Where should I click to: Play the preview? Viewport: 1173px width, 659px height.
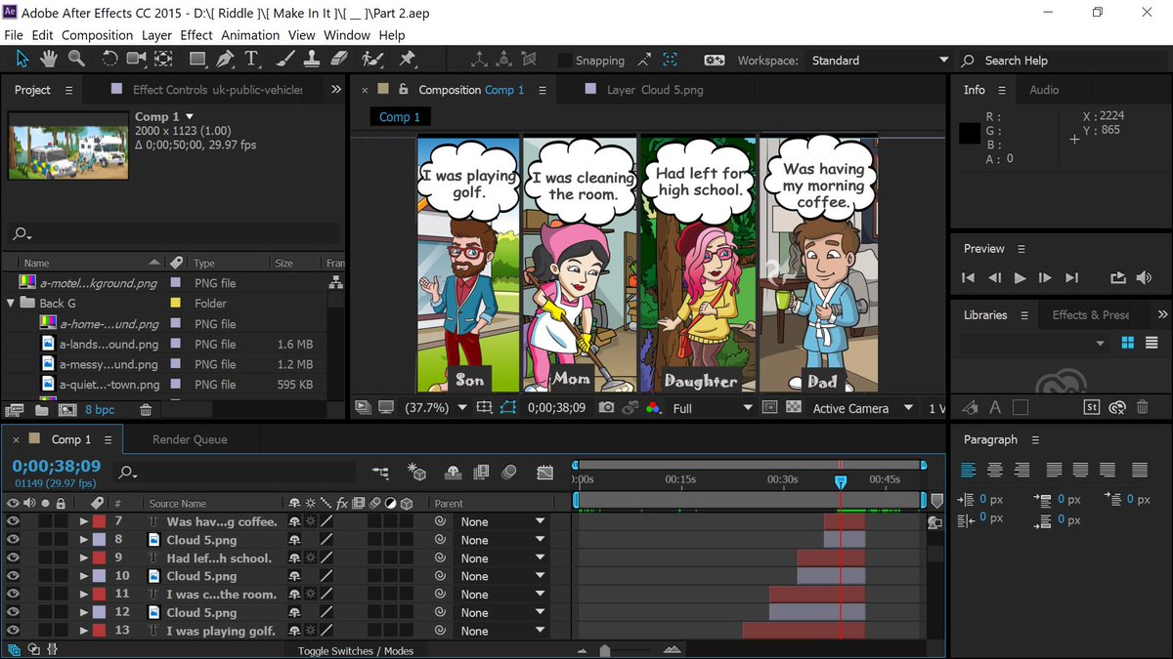[1020, 278]
